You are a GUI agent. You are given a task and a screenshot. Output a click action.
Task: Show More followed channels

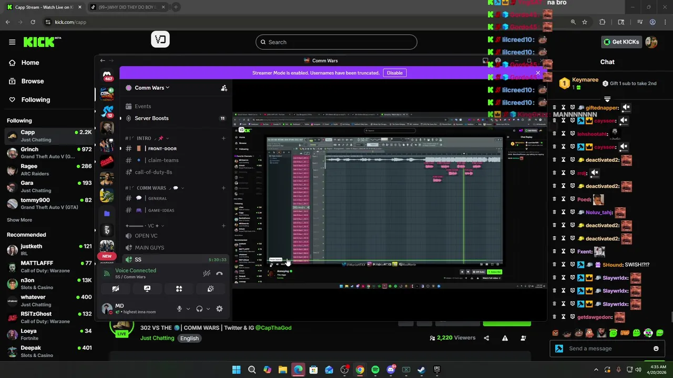click(19, 220)
